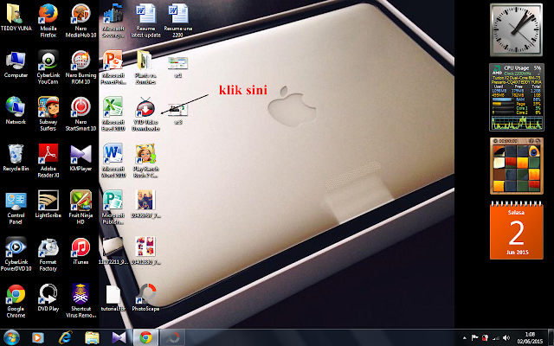Open the TEDDY YUNA user folder

click(16, 17)
